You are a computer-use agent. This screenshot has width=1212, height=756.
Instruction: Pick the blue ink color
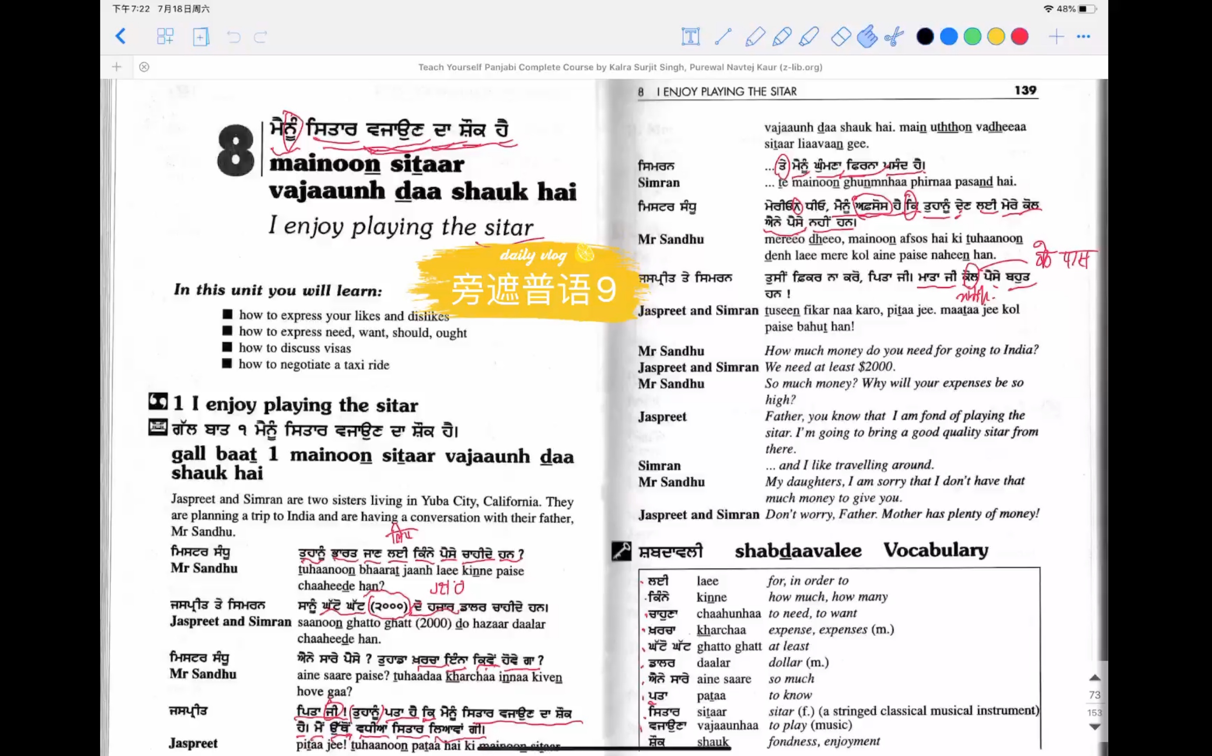949,36
